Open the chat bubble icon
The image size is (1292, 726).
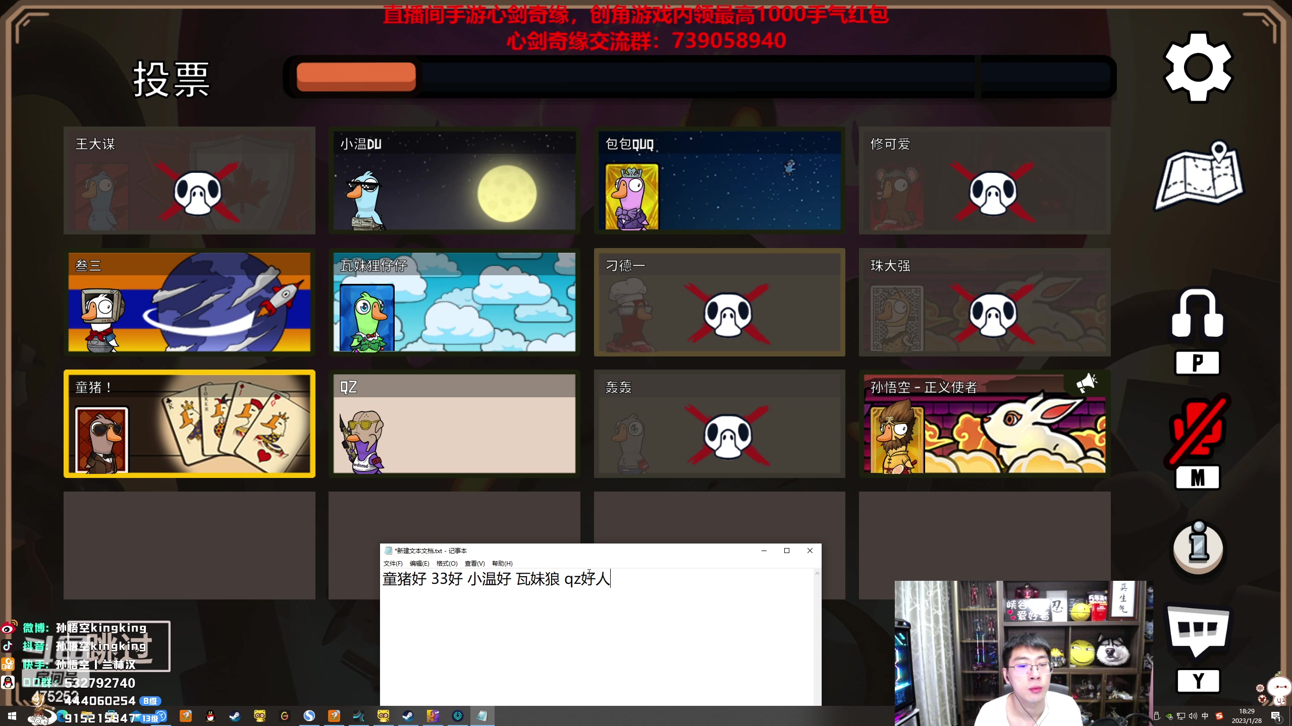1198,631
